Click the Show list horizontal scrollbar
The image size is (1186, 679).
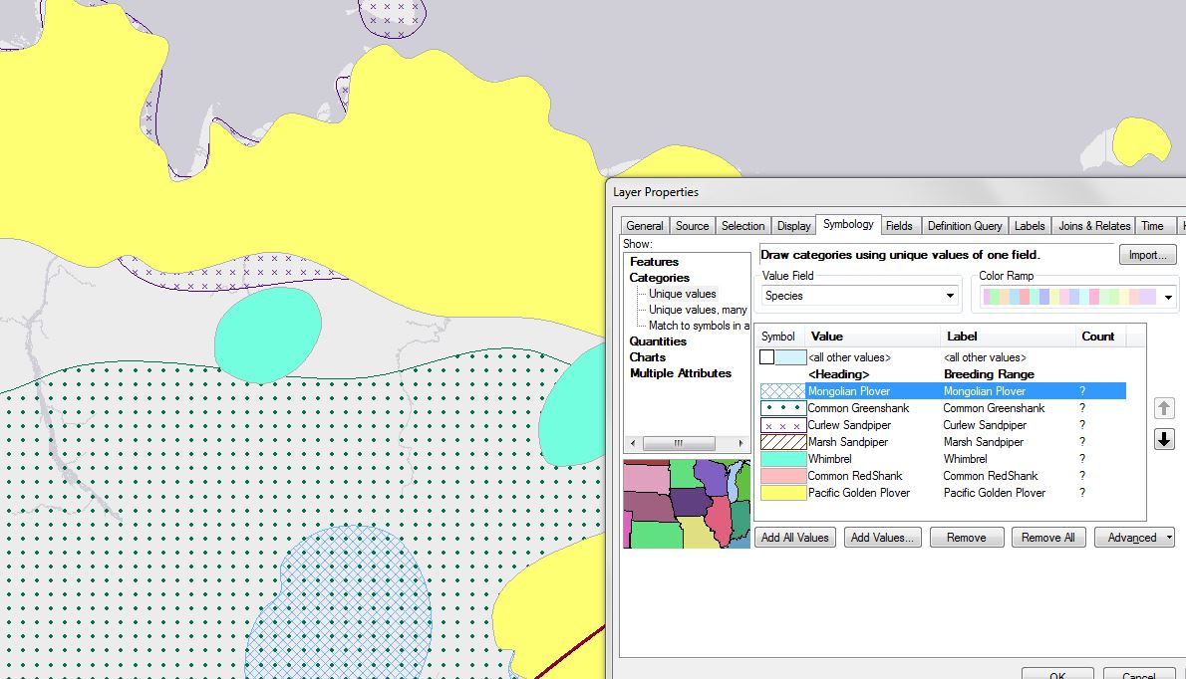678,443
